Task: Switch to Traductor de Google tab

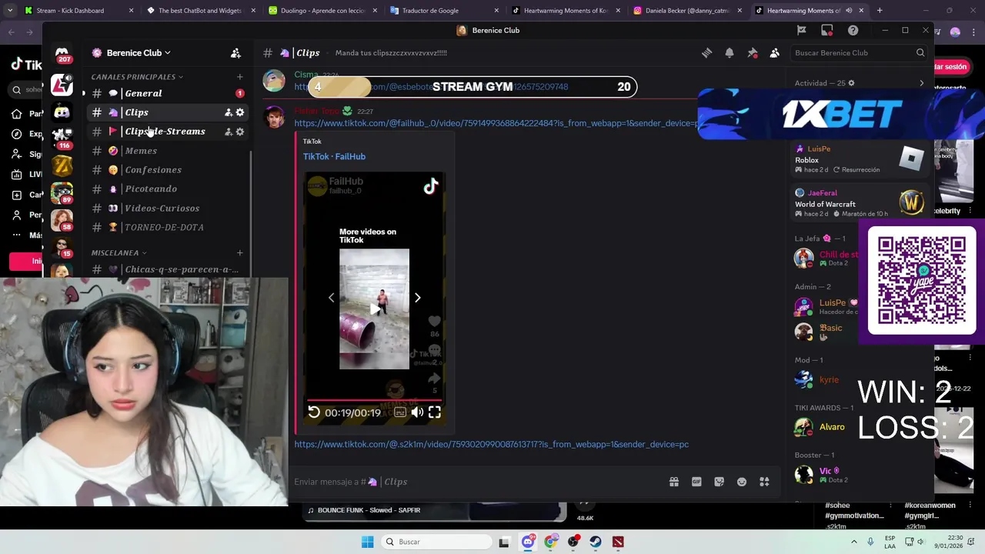Action: pyautogui.click(x=443, y=11)
